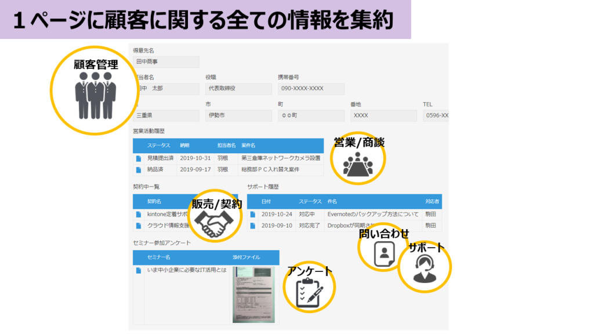This screenshot has height=334, width=594.
Task: Click the 市 field showing 伊勢市
Action: [238, 115]
